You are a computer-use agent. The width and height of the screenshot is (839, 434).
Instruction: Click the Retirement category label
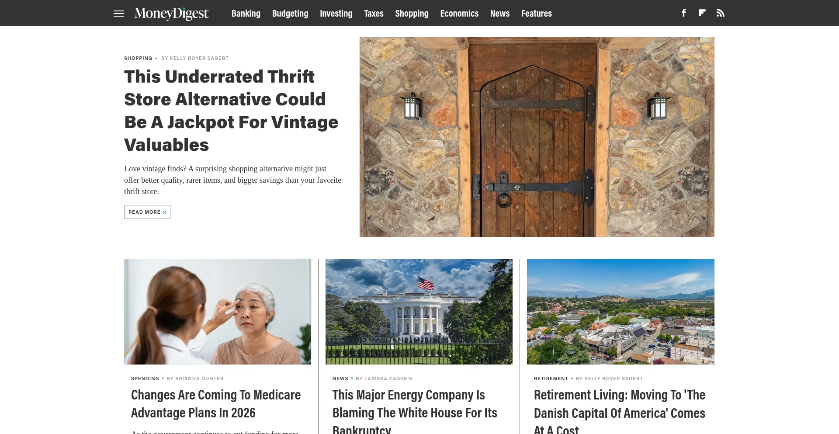(x=551, y=378)
